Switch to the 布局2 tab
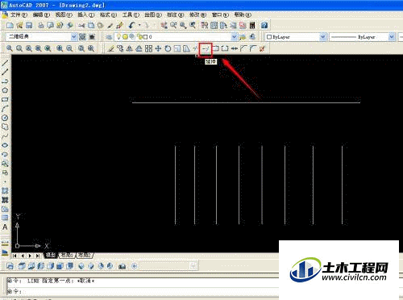Image resolution: width=403 pixels, height=300 pixels. pyautogui.click(x=85, y=255)
